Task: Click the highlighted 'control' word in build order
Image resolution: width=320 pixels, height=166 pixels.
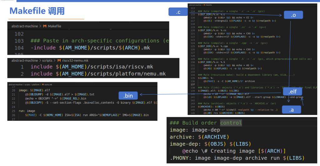Action: point(231,123)
